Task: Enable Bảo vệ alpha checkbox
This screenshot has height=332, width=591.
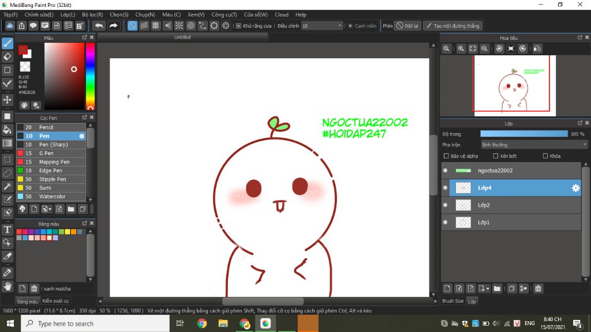Action: (x=446, y=156)
